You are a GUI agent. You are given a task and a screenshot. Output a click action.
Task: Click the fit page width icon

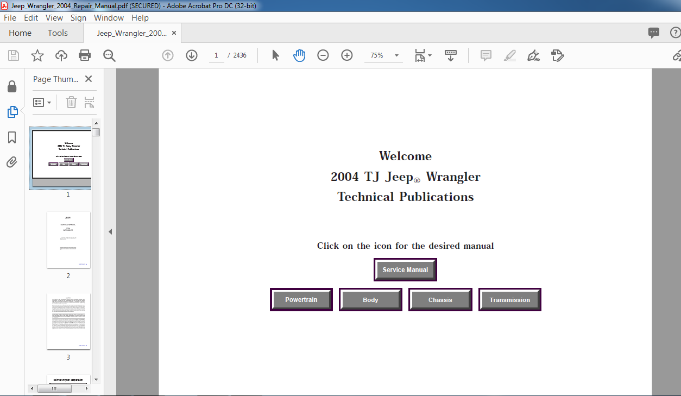click(x=420, y=55)
